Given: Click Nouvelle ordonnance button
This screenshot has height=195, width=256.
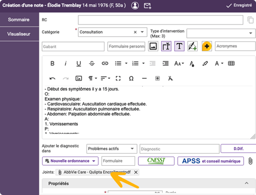Looking at the screenshot, I should (70, 161).
